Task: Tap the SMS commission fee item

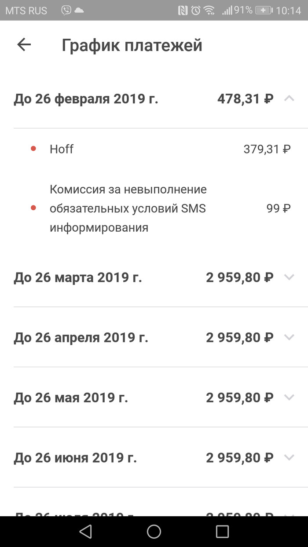Action: [x=128, y=208]
